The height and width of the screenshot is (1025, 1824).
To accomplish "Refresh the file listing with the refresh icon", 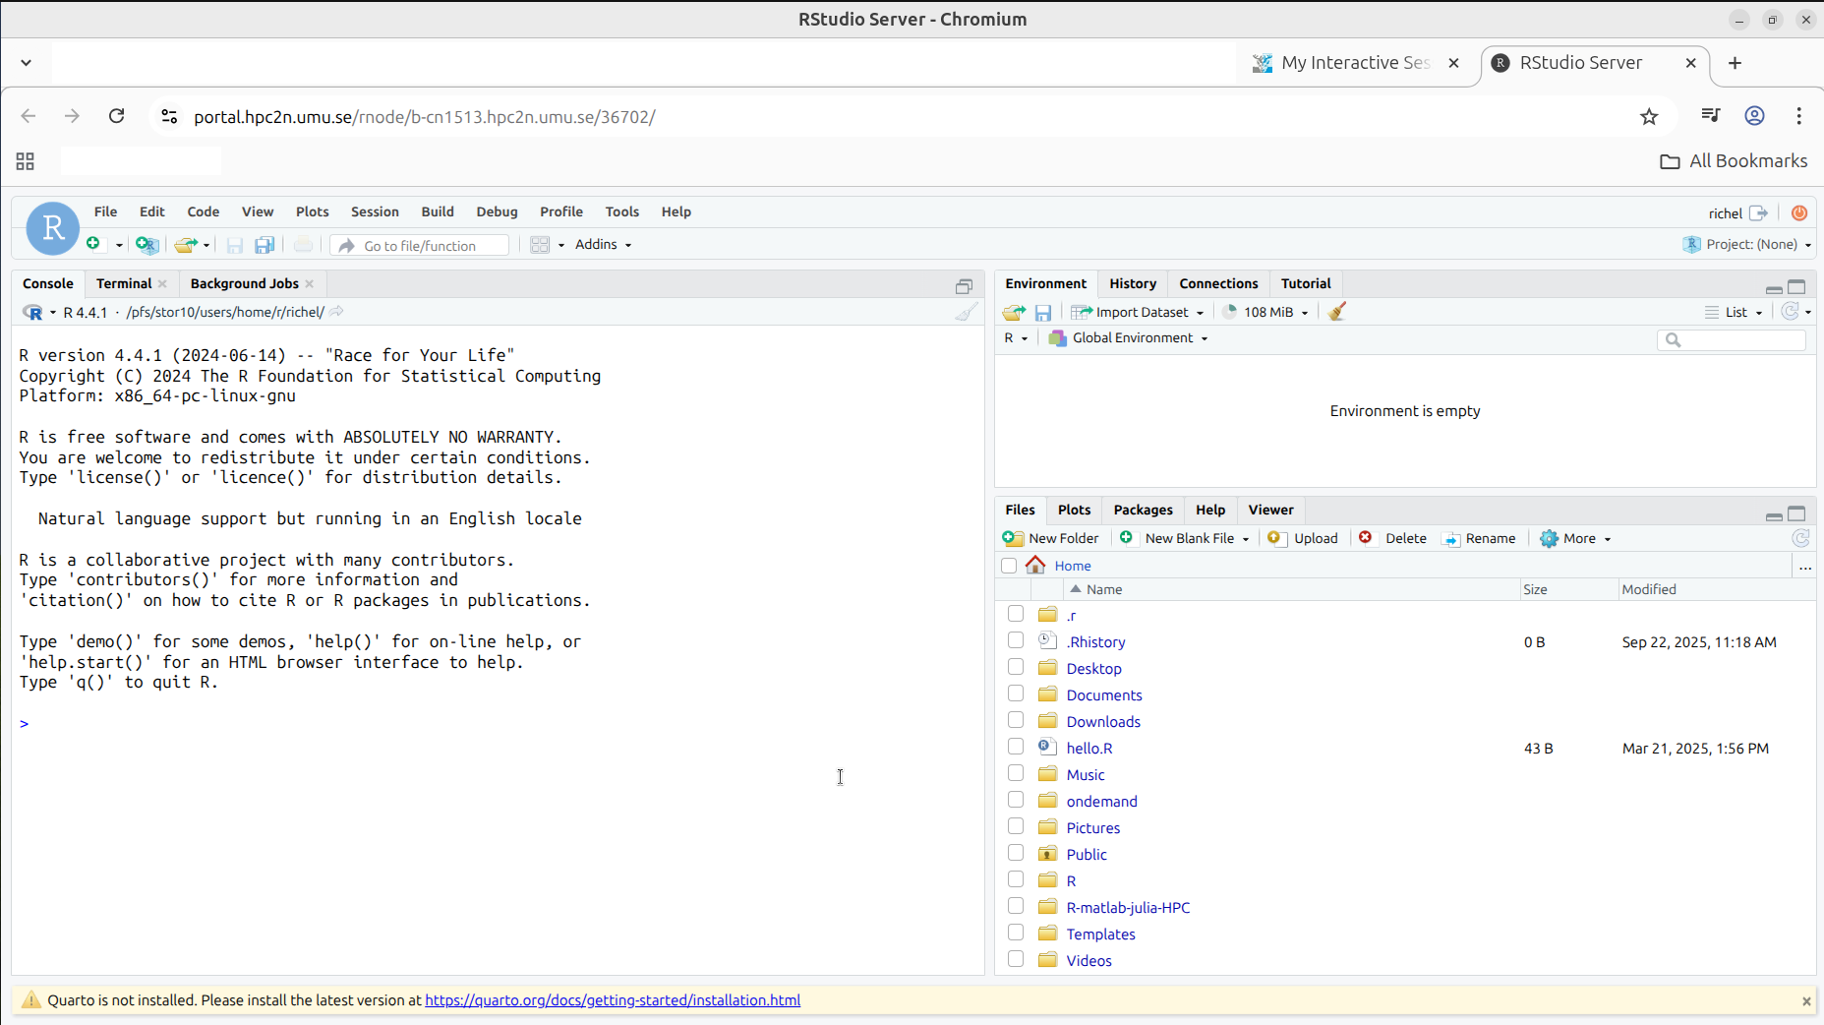I will (x=1801, y=538).
